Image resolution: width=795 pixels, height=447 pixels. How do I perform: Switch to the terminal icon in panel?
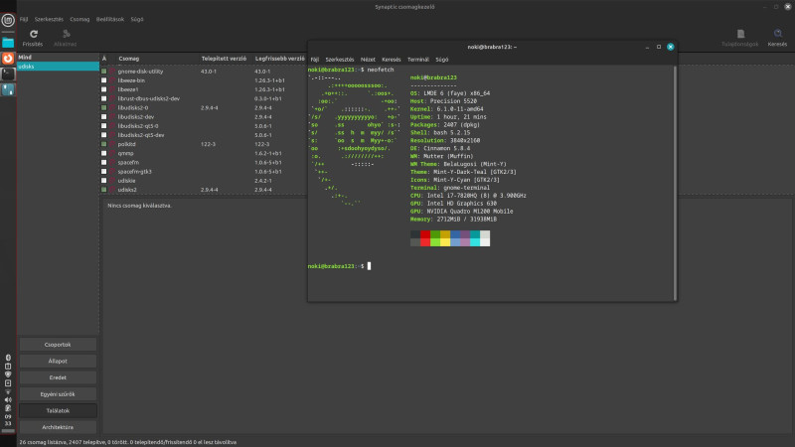[x=8, y=74]
